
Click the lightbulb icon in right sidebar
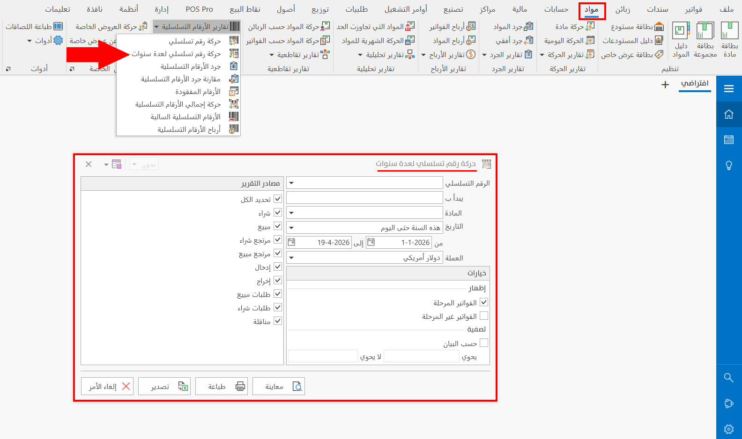pos(729,166)
